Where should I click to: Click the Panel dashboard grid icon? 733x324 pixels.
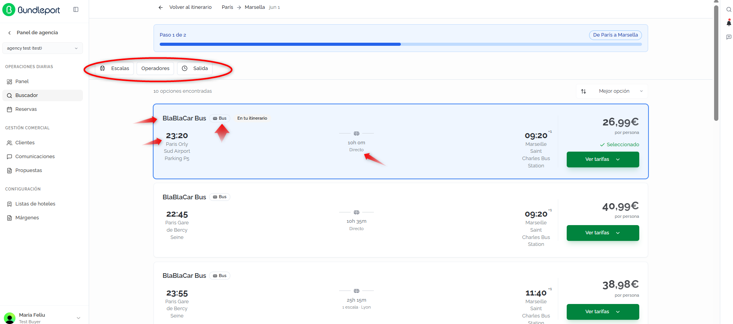click(x=10, y=82)
